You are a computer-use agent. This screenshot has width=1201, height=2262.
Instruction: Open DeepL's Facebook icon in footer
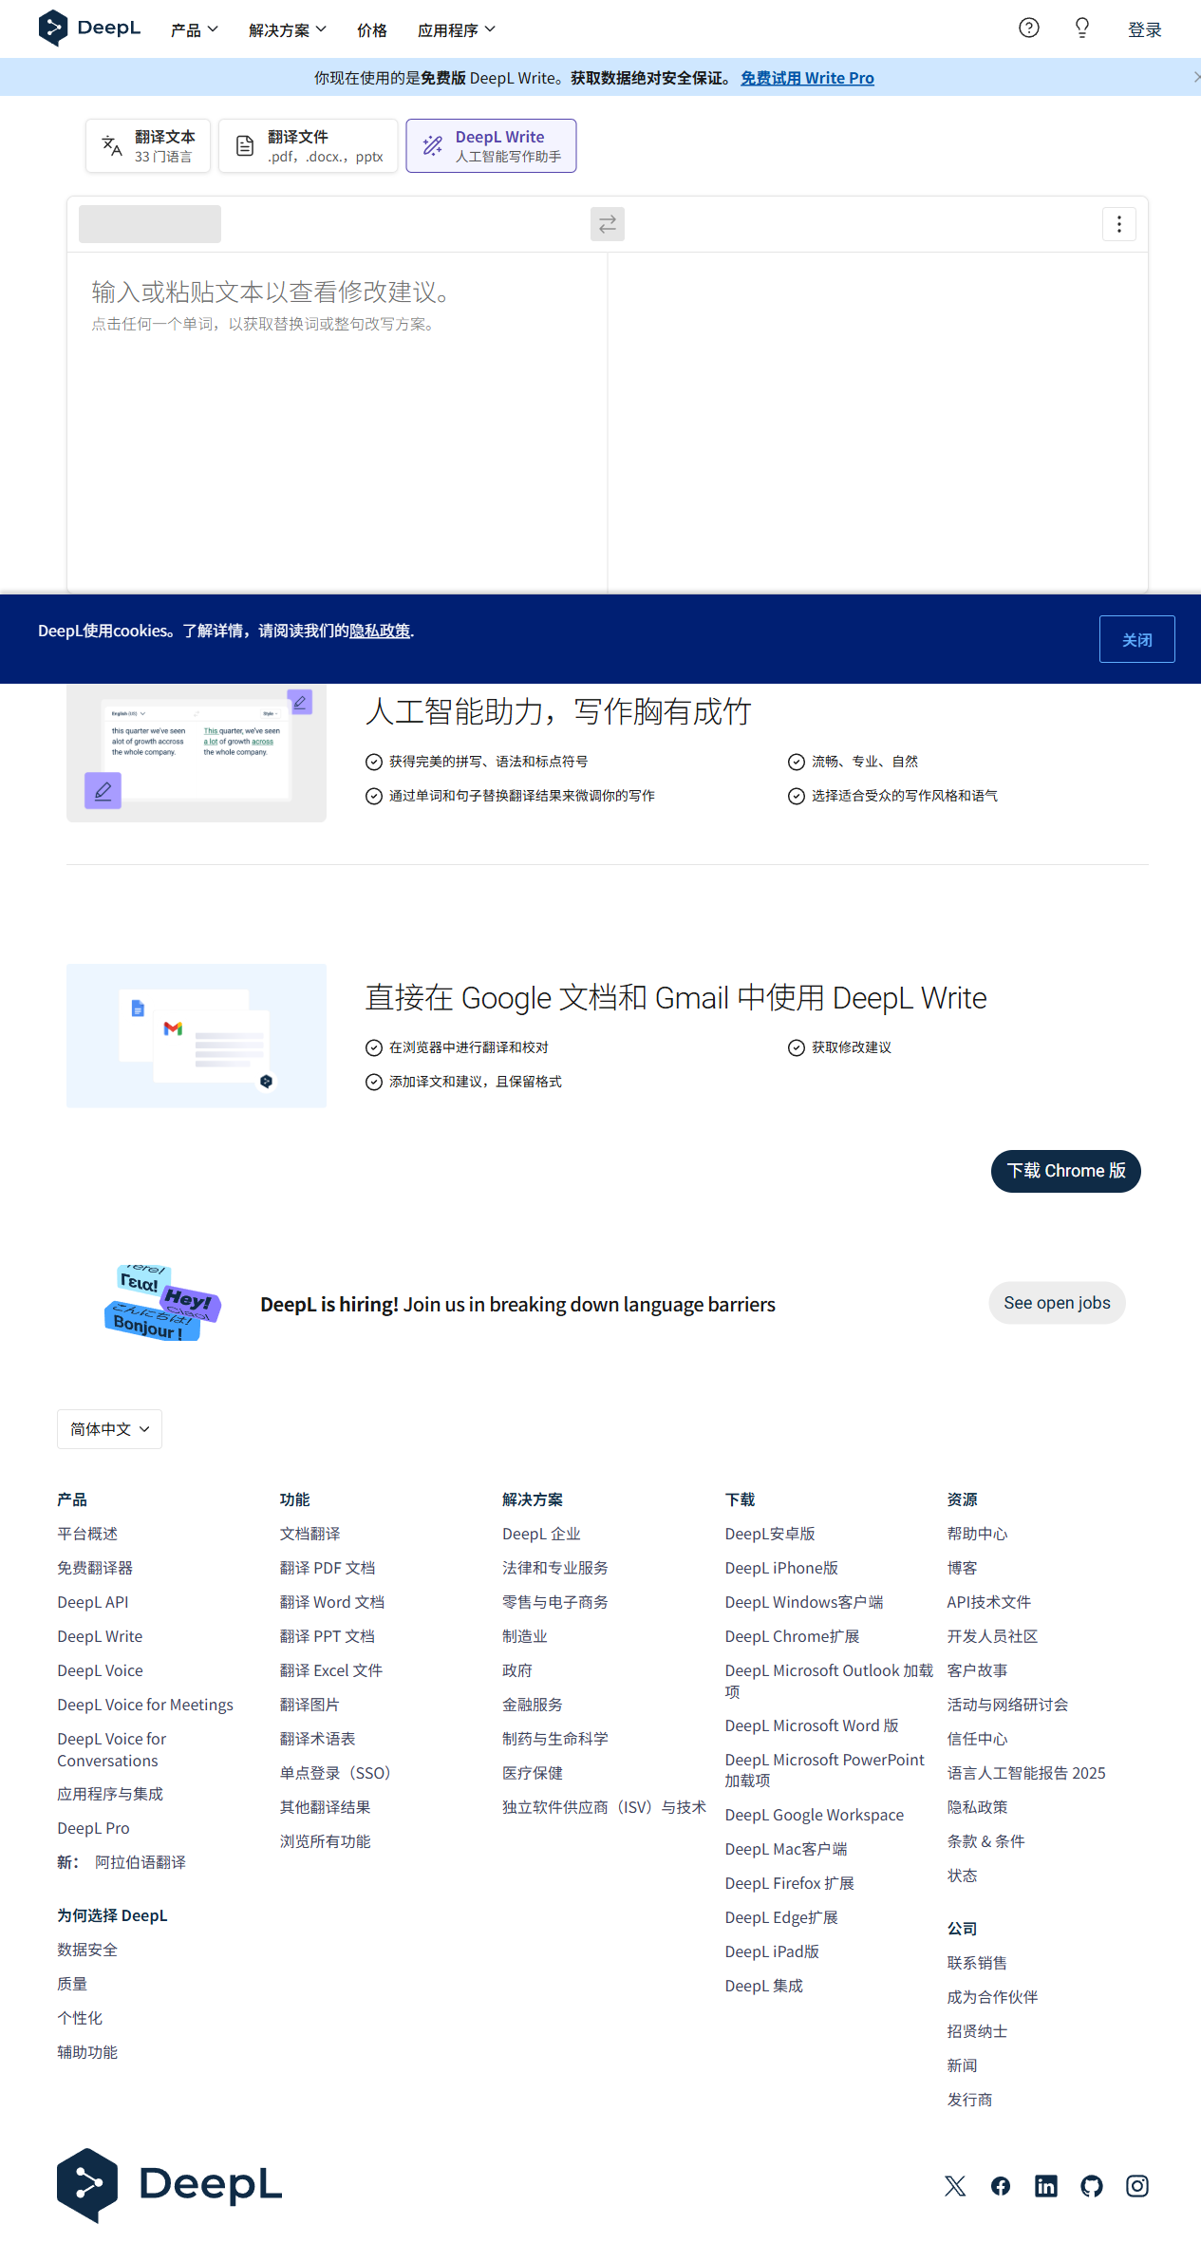click(x=1001, y=2186)
